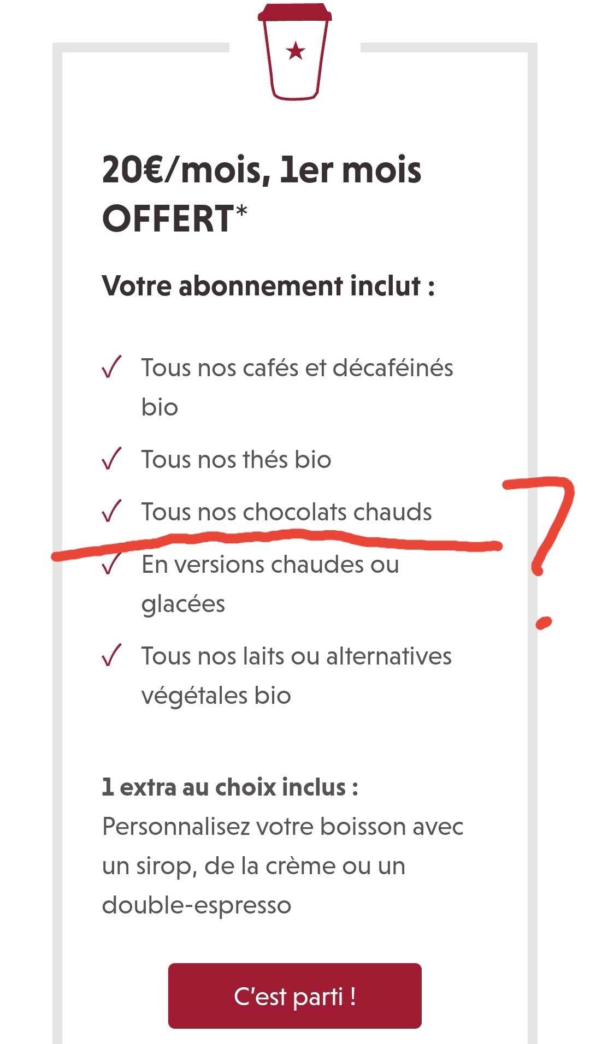This screenshot has width=590, height=1044.
Task: Tap the "C'est parti !" button
Action: (x=295, y=995)
